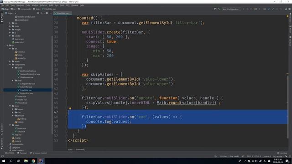This screenshot has width=292, height=164.
Task: Open notification center on taskbar
Action: [287, 161]
